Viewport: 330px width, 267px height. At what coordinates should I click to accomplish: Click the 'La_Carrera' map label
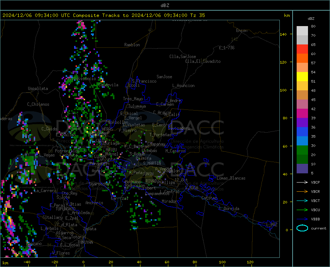[x=45, y=191]
